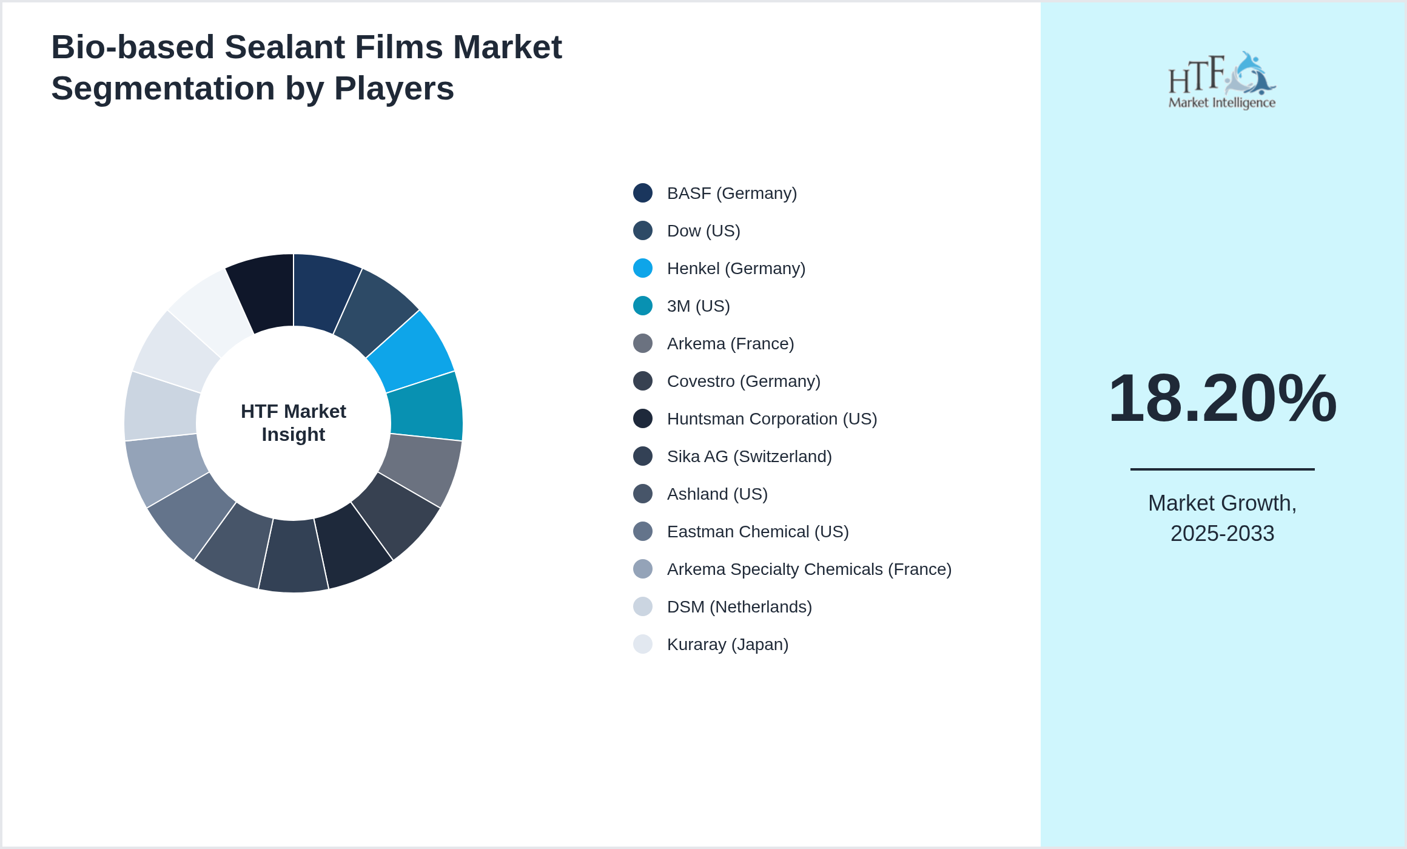Select the BASF (Germany) legend dot
The height and width of the screenshot is (849, 1407).
tap(642, 193)
